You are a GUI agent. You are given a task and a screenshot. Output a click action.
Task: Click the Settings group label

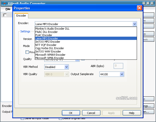tap(25, 31)
